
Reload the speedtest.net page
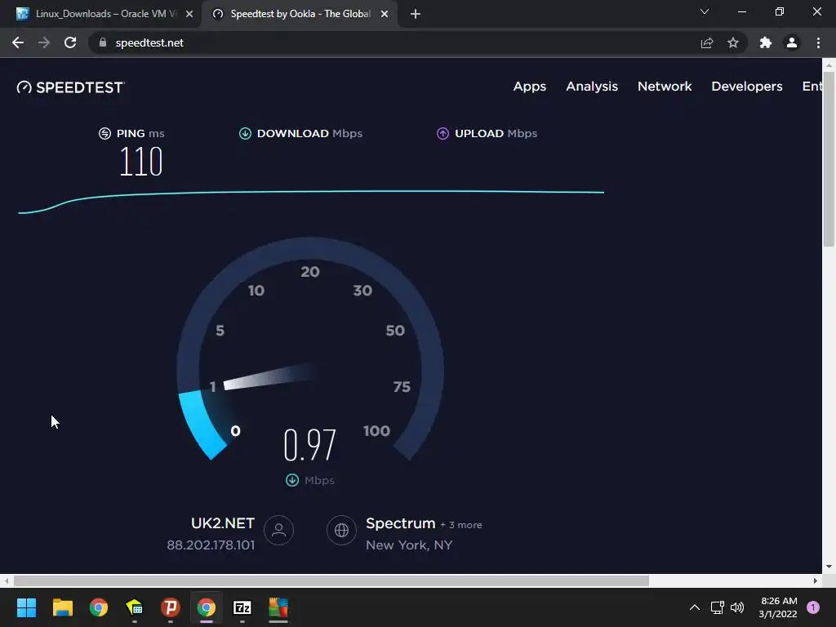[x=70, y=42]
